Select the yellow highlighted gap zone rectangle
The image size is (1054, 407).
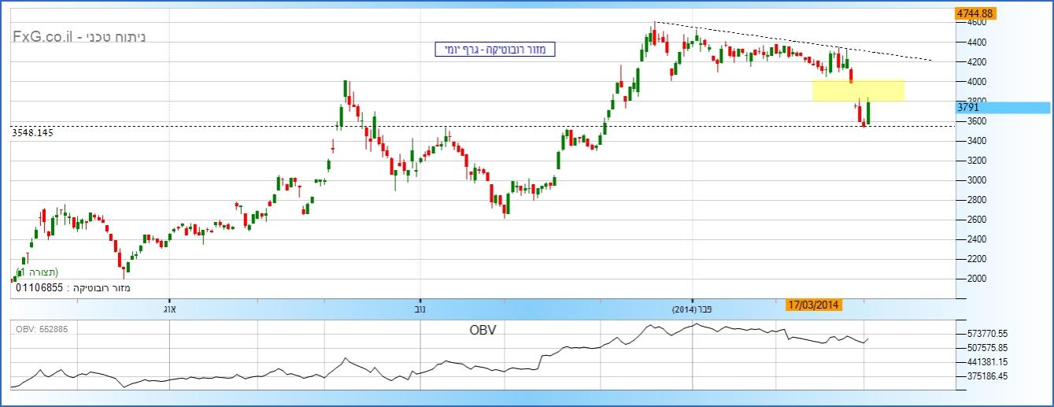click(x=858, y=90)
